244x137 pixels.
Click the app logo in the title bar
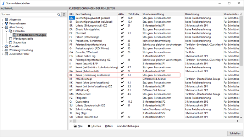tap(4, 3)
